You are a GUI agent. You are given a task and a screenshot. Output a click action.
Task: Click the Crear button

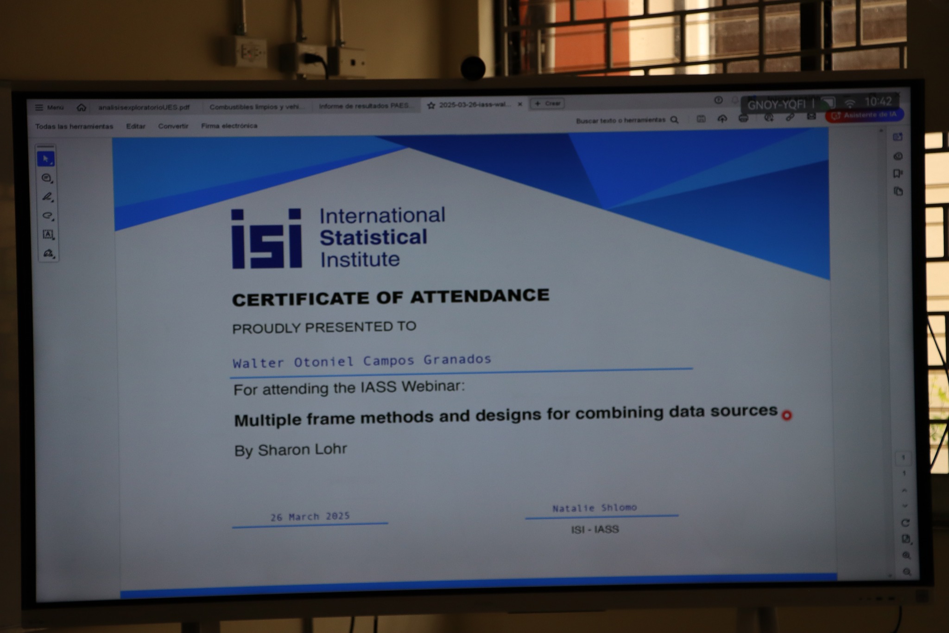548,103
